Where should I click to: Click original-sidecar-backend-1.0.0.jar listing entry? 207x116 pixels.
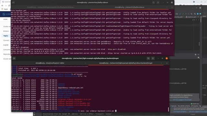click(x=75, y=100)
